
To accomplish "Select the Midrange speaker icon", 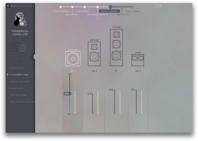I will [x=94, y=54].
